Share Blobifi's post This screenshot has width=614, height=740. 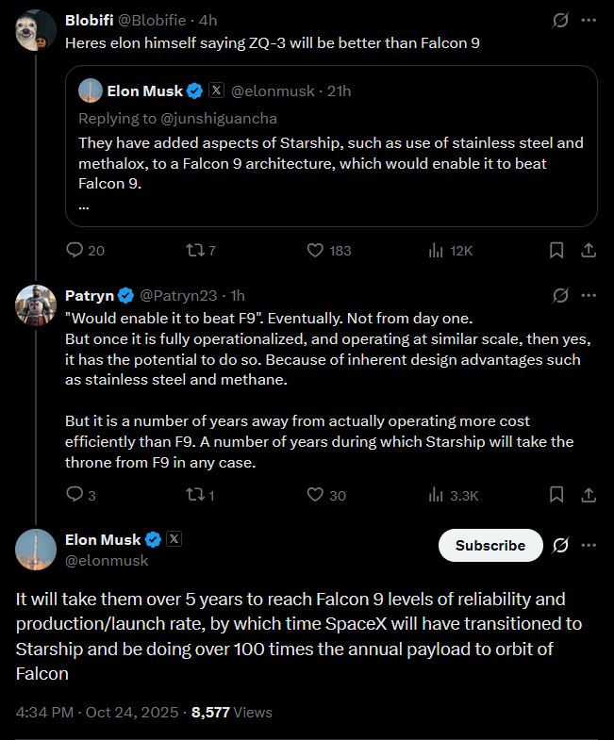[588, 250]
